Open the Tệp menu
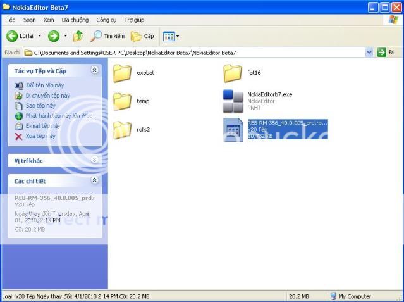 click(11, 20)
